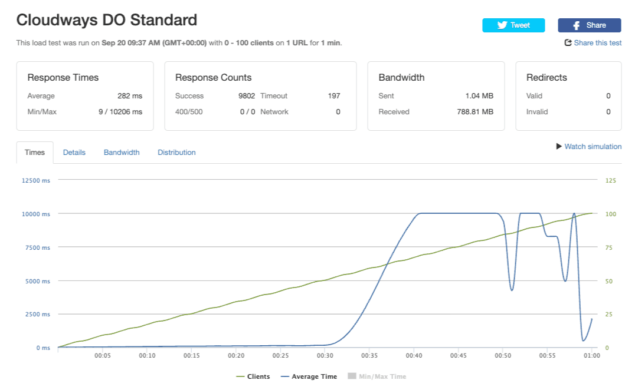This screenshot has width=635, height=390.
Task: Select the Distribution tab
Action: point(176,153)
